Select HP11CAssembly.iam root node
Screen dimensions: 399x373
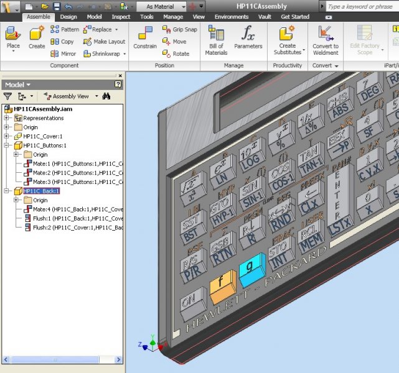[43, 109]
